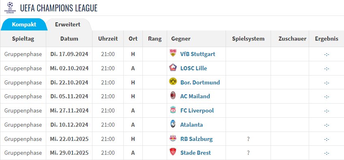Click the LOSC Lille club crest
The width and height of the screenshot is (344, 160).
click(173, 67)
